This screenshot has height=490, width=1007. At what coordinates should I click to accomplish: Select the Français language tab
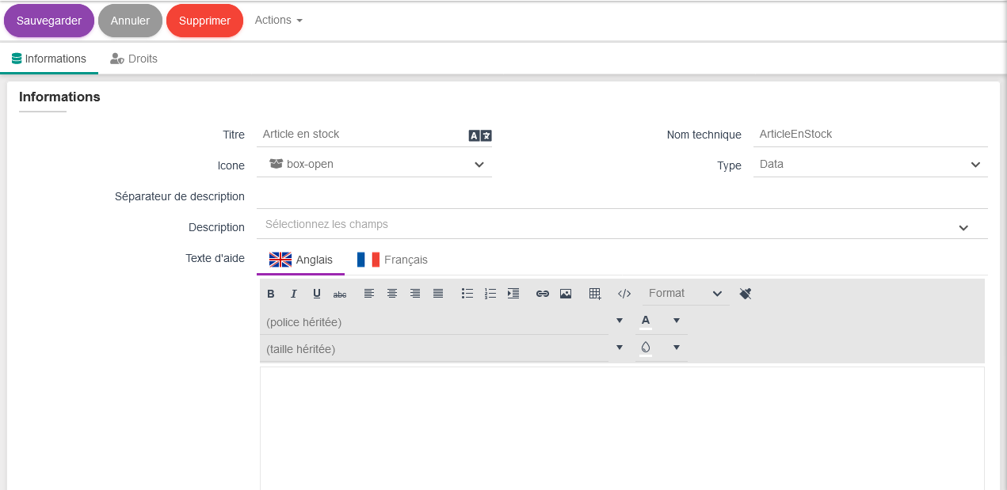(x=393, y=260)
